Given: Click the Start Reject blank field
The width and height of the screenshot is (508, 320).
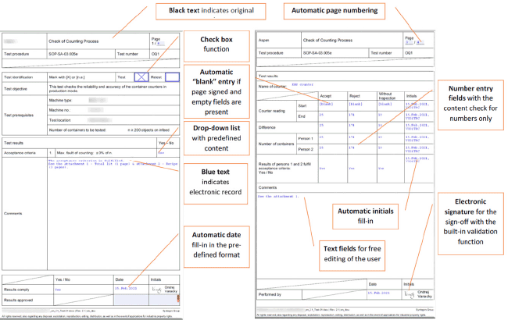Looking at the screenshot, I should (x=356, y=104).
